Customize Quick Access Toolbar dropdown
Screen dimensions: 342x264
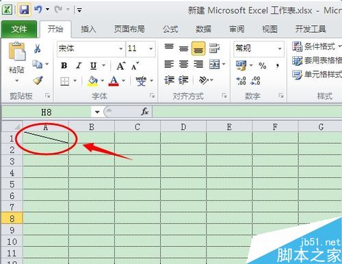point(79,10)
